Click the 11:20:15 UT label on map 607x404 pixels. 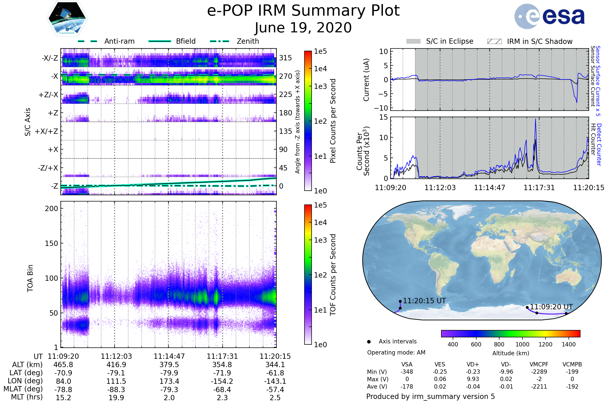(424, 301)
